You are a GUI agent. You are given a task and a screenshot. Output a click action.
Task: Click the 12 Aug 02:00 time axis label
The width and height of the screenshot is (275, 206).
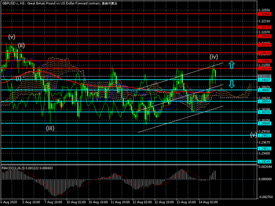point(142,202)
